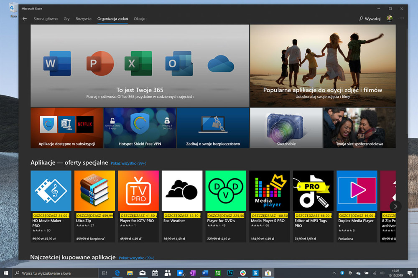This screenshot has width=418, height=278.
Task: Open Player for IGTV PRO app icon
Action: click(x=138, y=191)
